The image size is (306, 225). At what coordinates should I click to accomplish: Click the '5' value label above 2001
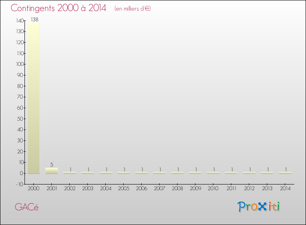[51, 165]
